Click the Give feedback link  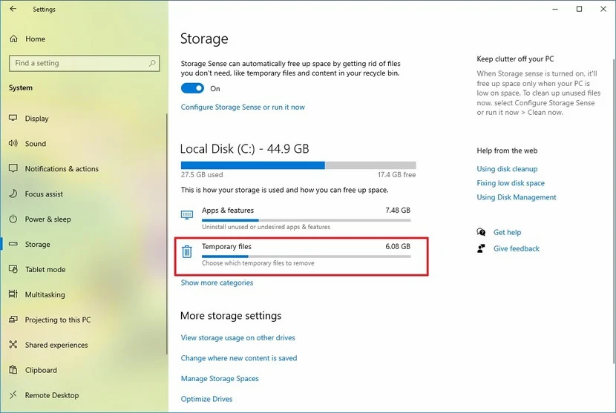coord(517,248)
